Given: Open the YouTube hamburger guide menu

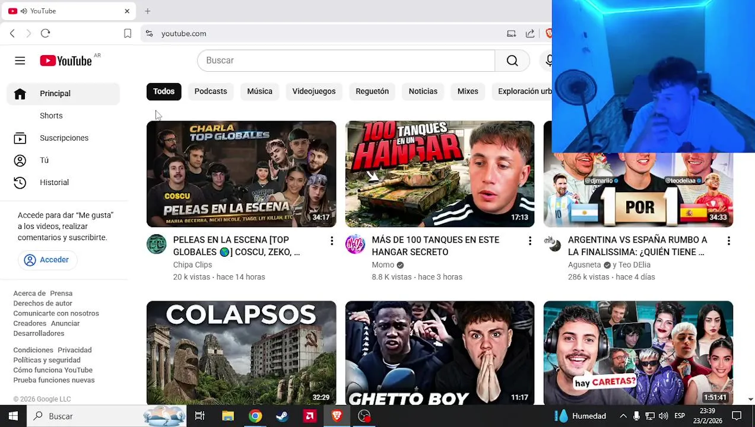Looking at the screenshot, I should 20,60.
